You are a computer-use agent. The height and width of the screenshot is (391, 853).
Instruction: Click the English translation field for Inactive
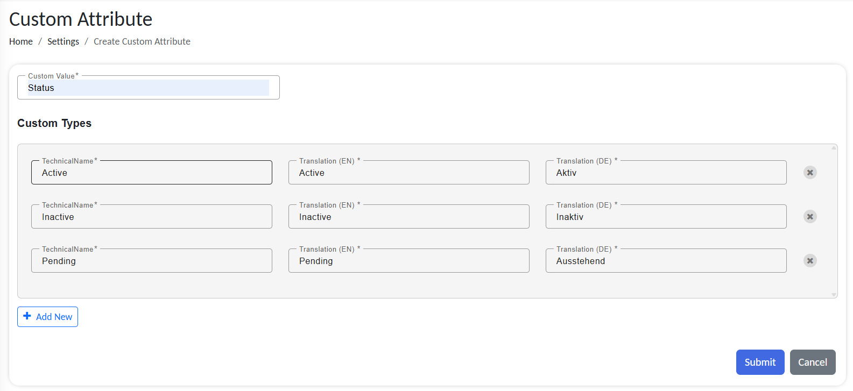[x=409, y=217]
